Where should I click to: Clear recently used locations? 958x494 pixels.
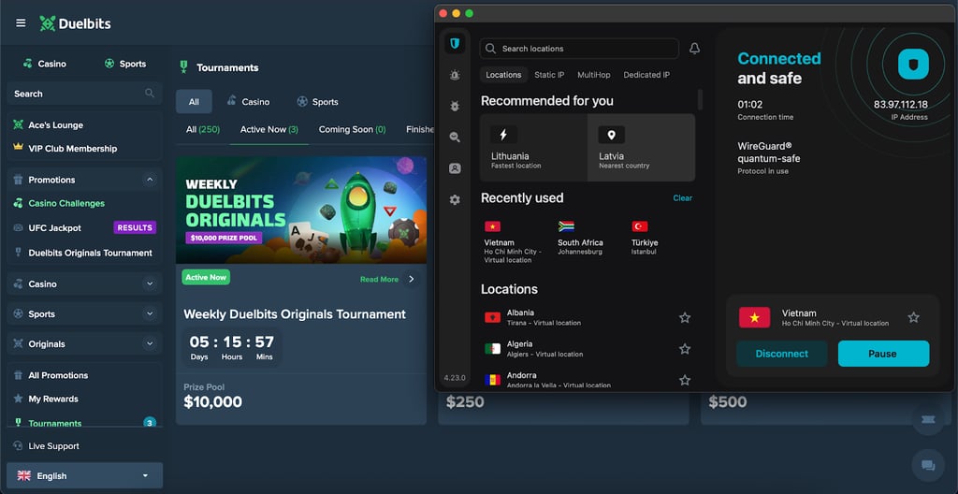click(x=682, y=198)
